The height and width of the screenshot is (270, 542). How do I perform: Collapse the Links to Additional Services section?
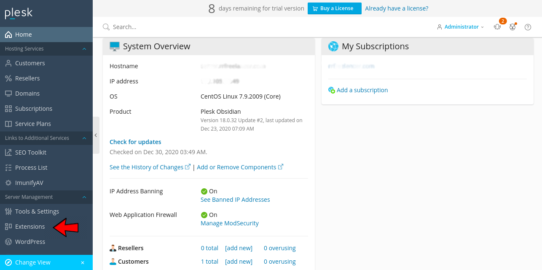84,138
